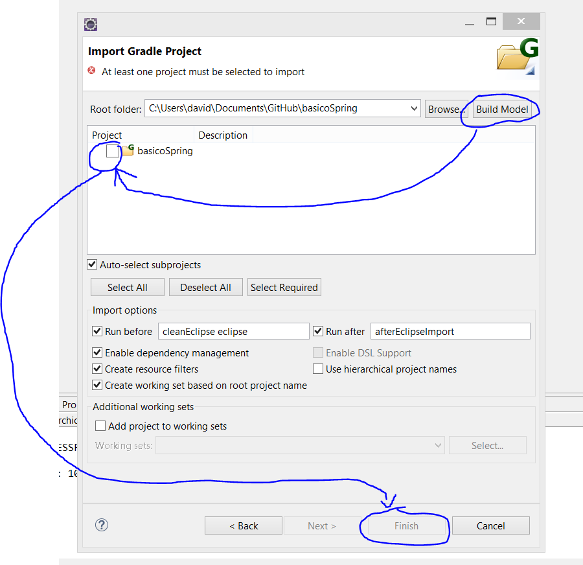Click the Import Gradle Project title text
The height and width of the screenshot is (565, 583).
click(x=144, y=51)
